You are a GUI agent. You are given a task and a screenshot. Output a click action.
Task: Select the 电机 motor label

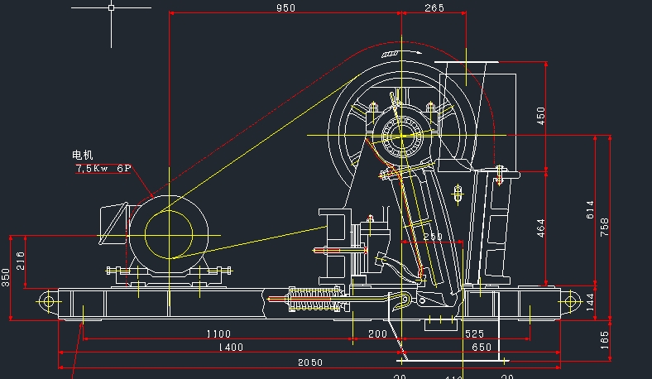pyautogui.click(x=83, y=156)
